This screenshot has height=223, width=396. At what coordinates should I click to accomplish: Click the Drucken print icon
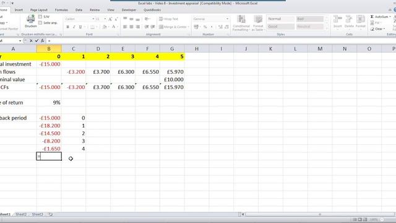click(x=30, y=19)
